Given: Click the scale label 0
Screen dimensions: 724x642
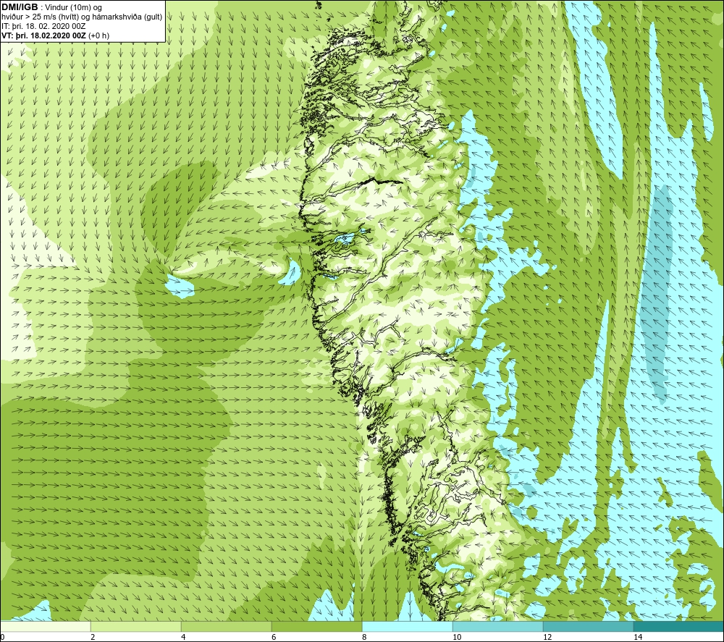Looking at the screenshot, I should [3, 637].
